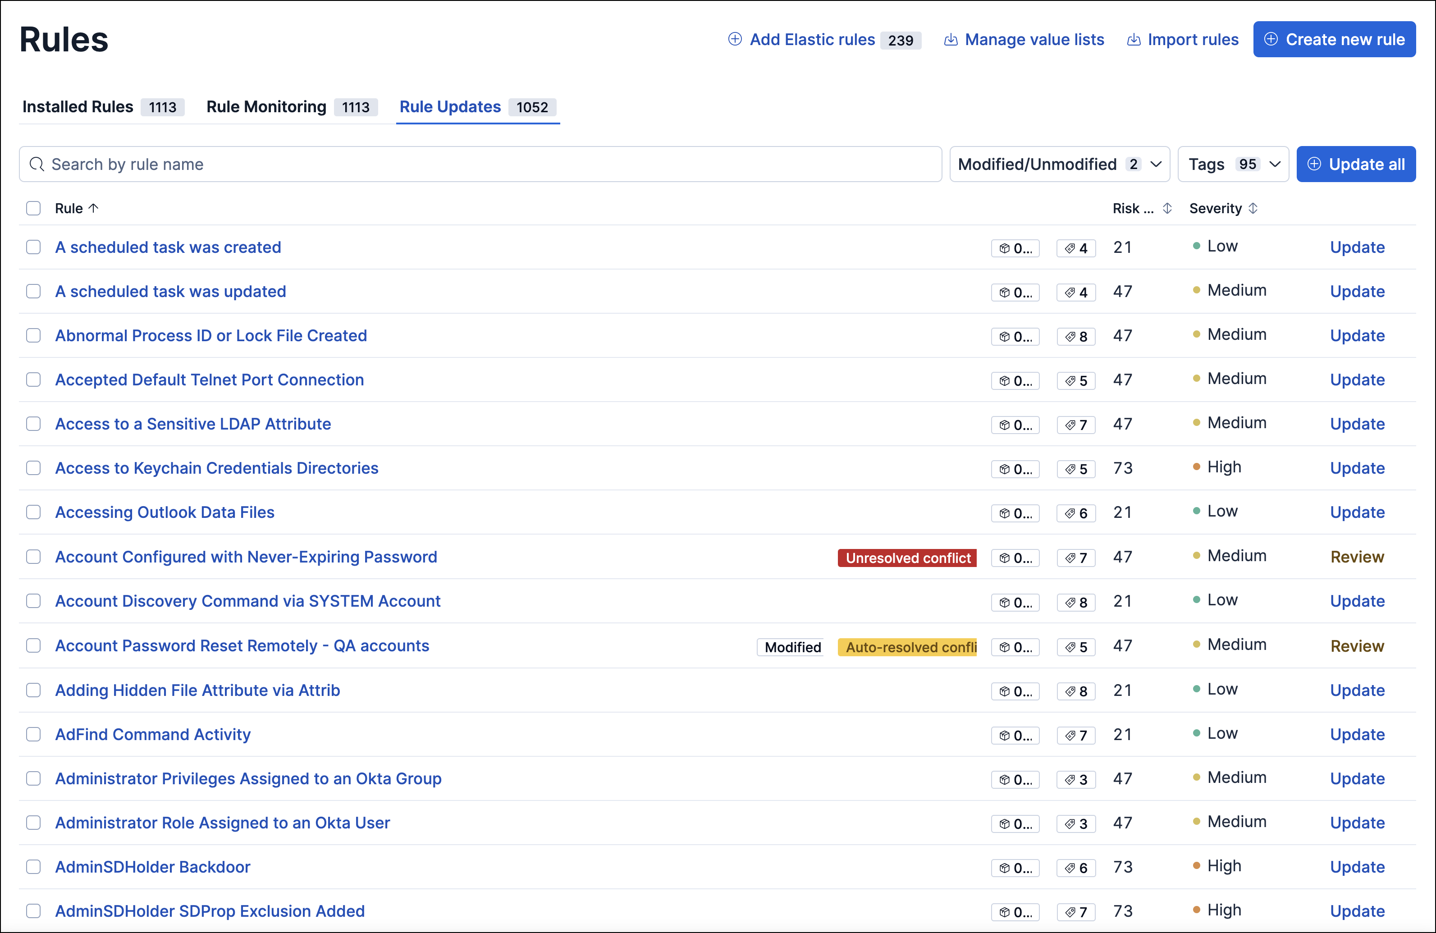
Task: Open the tags badge for AdminSDHolder Backdoor
Action: [x=1076, y=868]
